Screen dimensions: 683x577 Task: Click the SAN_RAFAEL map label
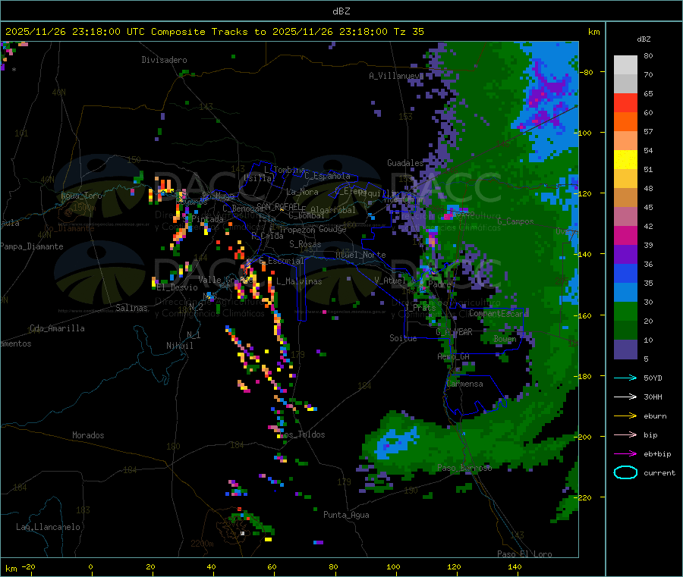point(279,206)
